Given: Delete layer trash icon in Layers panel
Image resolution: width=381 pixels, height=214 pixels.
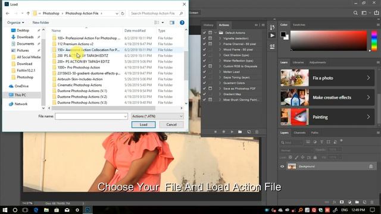Looking at the screenshot, I should [372, 202].
